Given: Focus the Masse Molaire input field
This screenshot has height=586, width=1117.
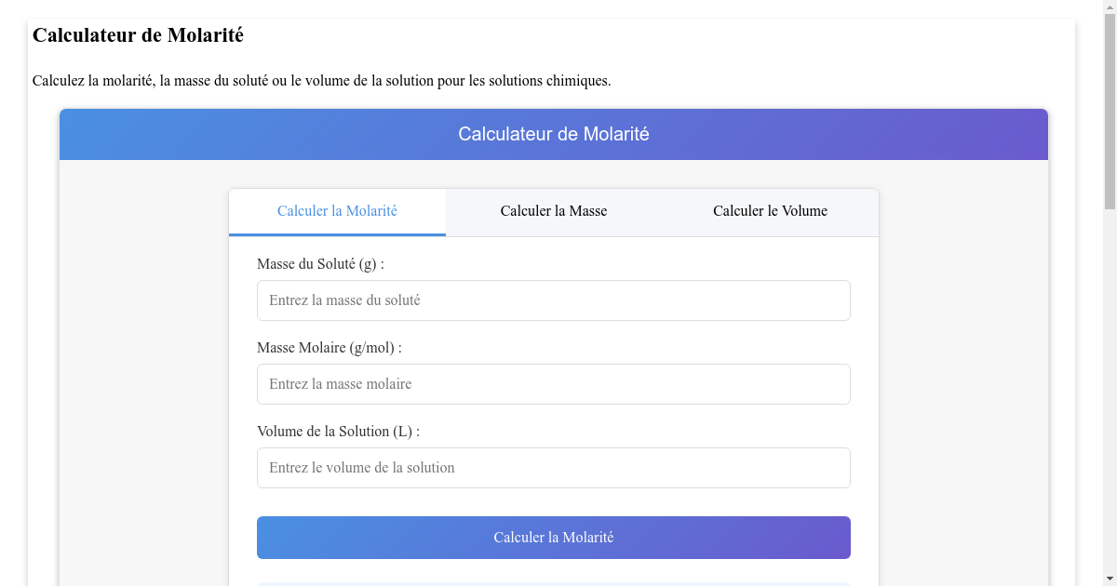Looking at the screenshot, I should pos(553,383).
